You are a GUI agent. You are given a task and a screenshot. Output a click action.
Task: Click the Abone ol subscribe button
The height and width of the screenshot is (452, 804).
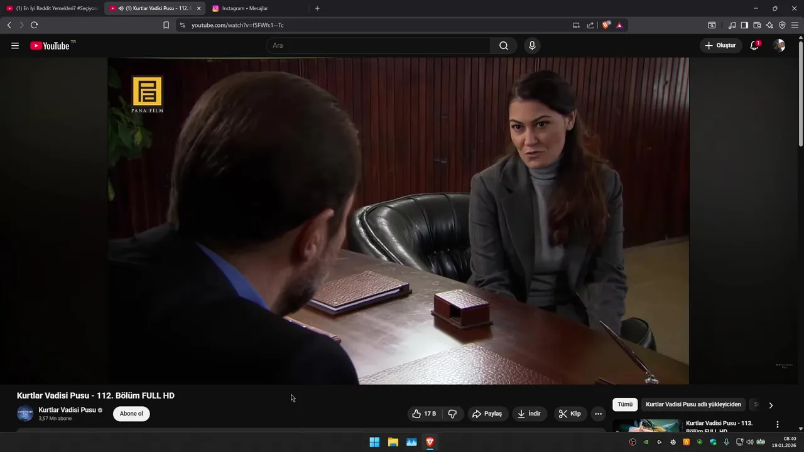131,414
